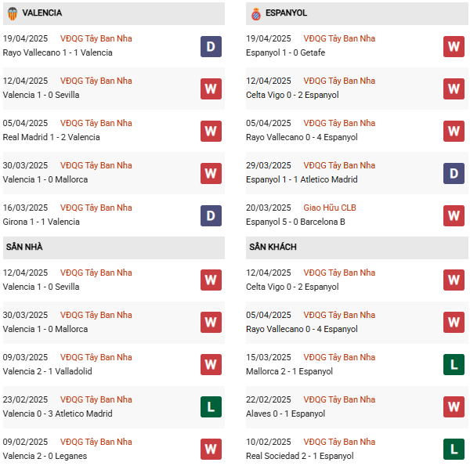Image resolution: width=470 pixels, height=466 pixels.
Task: Open the Sân Khách section header
Action: tap(273, 247)
